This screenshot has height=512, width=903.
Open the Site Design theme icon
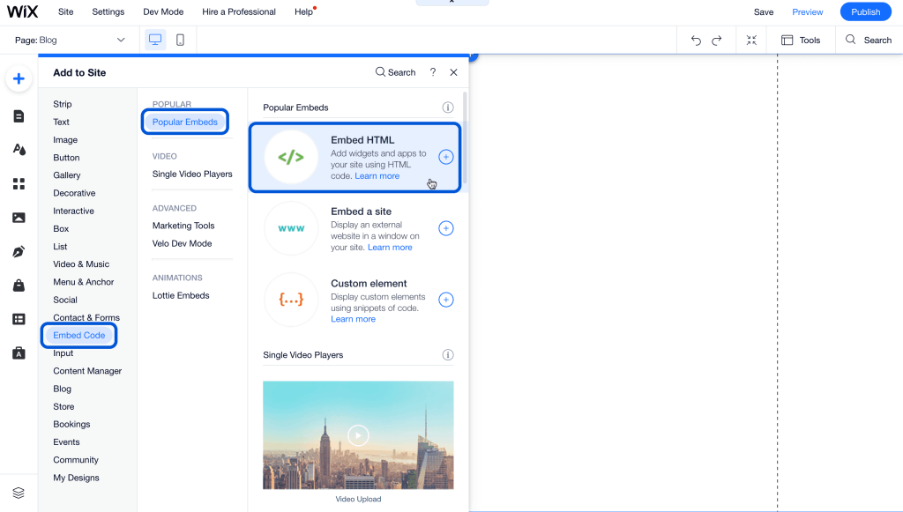click(x=19, y=150)
